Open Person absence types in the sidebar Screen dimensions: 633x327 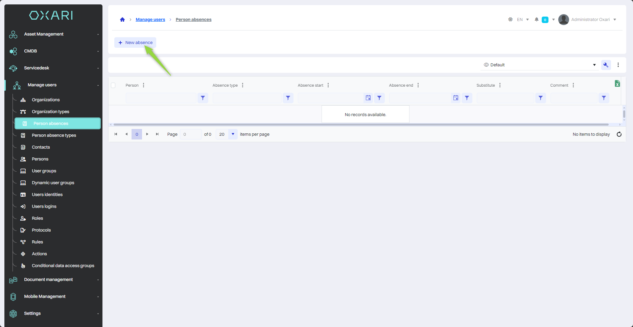(54, 135)
